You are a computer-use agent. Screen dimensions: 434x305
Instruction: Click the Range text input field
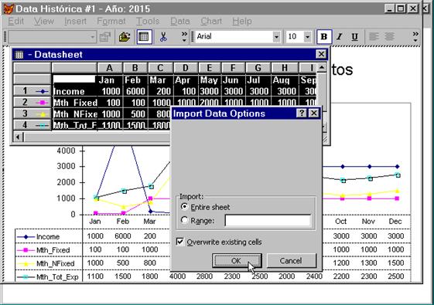[x=268, y=221]
